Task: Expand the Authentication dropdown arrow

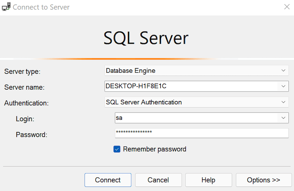Action: [283, 102]
